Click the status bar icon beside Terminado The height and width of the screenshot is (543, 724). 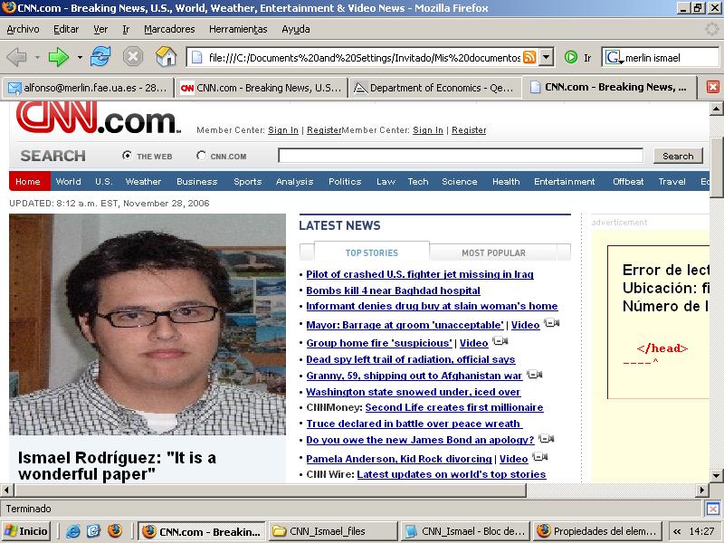click(712, 509)
